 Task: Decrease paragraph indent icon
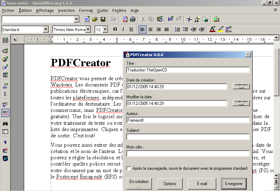click(x=194, y=29)
